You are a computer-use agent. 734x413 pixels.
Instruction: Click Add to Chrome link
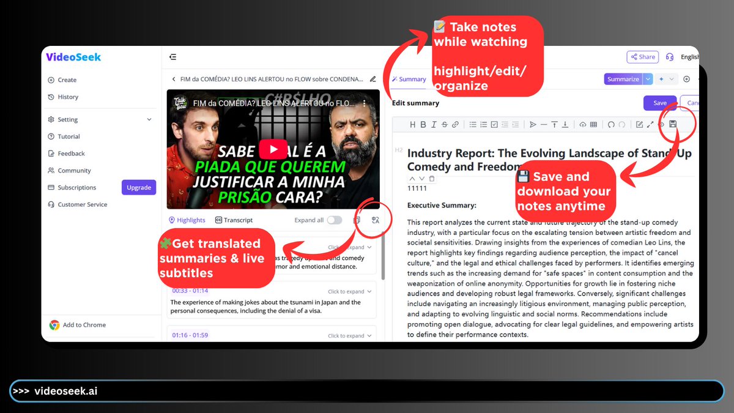[78, 325]
